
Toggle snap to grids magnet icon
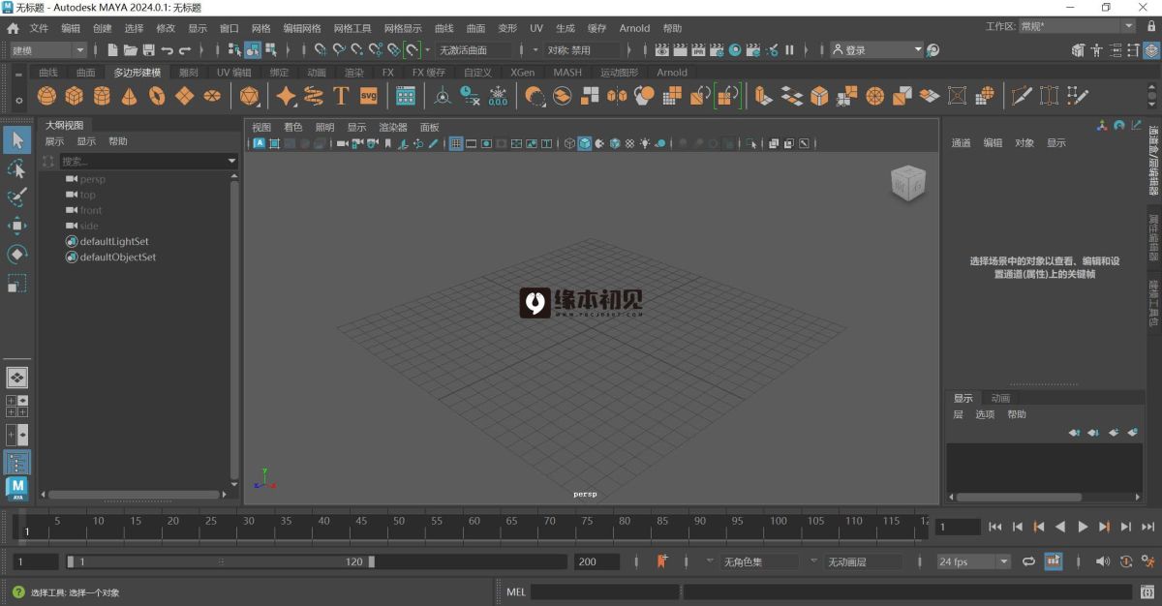click(x=320, y=49)
